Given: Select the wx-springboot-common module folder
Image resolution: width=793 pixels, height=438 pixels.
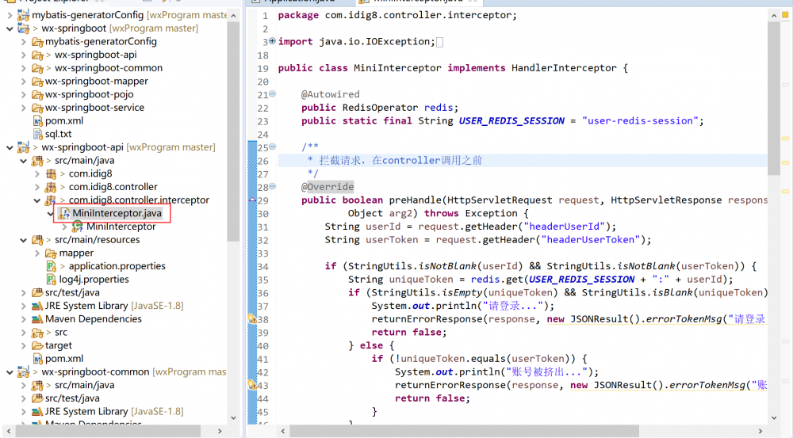Looking at the screenshot, I should coord(109,67).
